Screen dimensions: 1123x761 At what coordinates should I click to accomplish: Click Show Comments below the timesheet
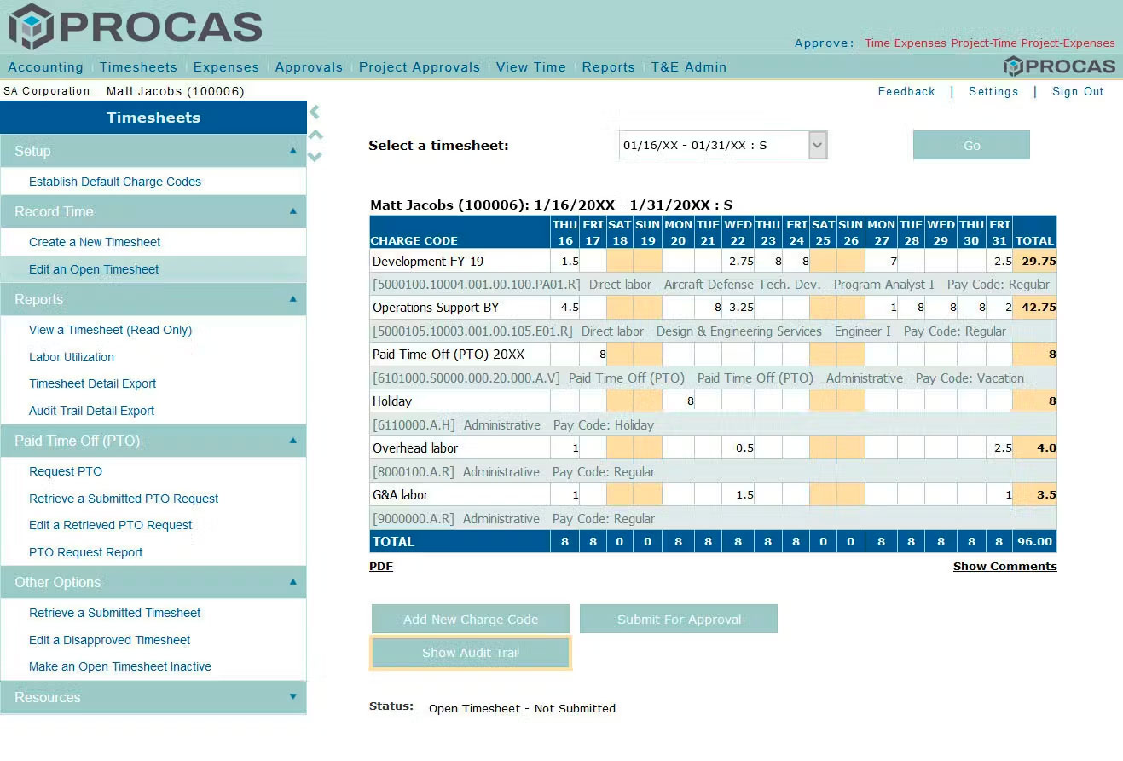click(1004, 566)
